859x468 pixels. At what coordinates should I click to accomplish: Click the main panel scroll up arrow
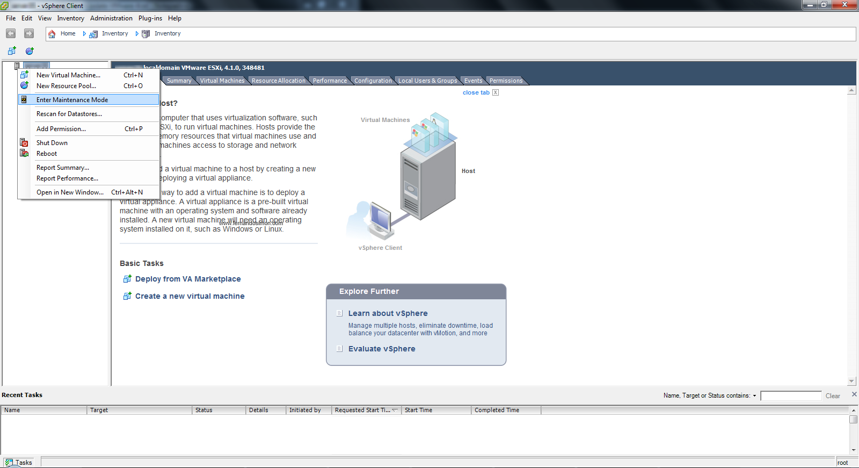point(852,90)
